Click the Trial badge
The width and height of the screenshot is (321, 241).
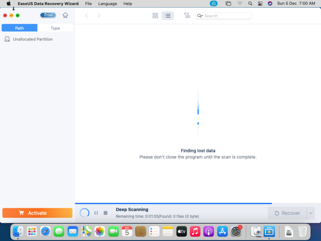[48, 15]
